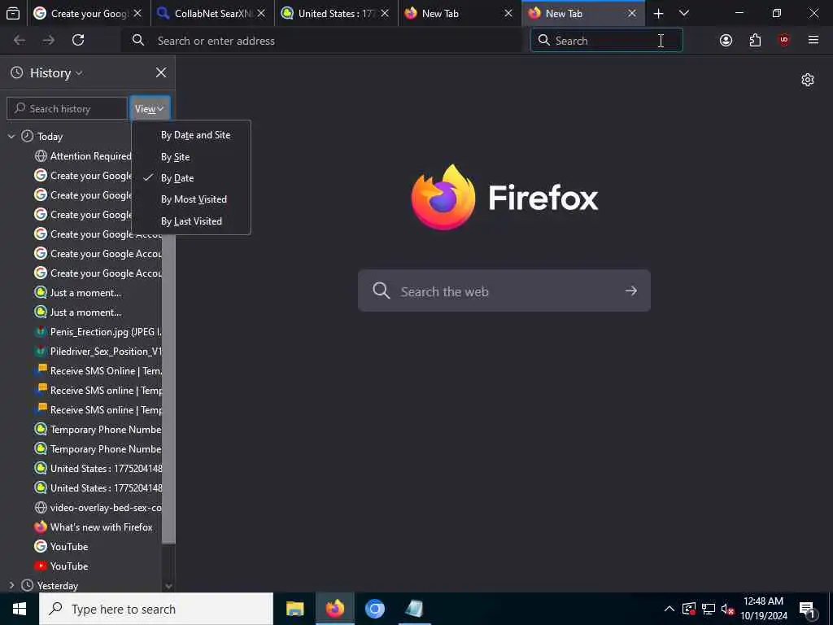Close the CollabNet SearXNG tab
Viewport: 833px width, 625px height.
point(261,13)
